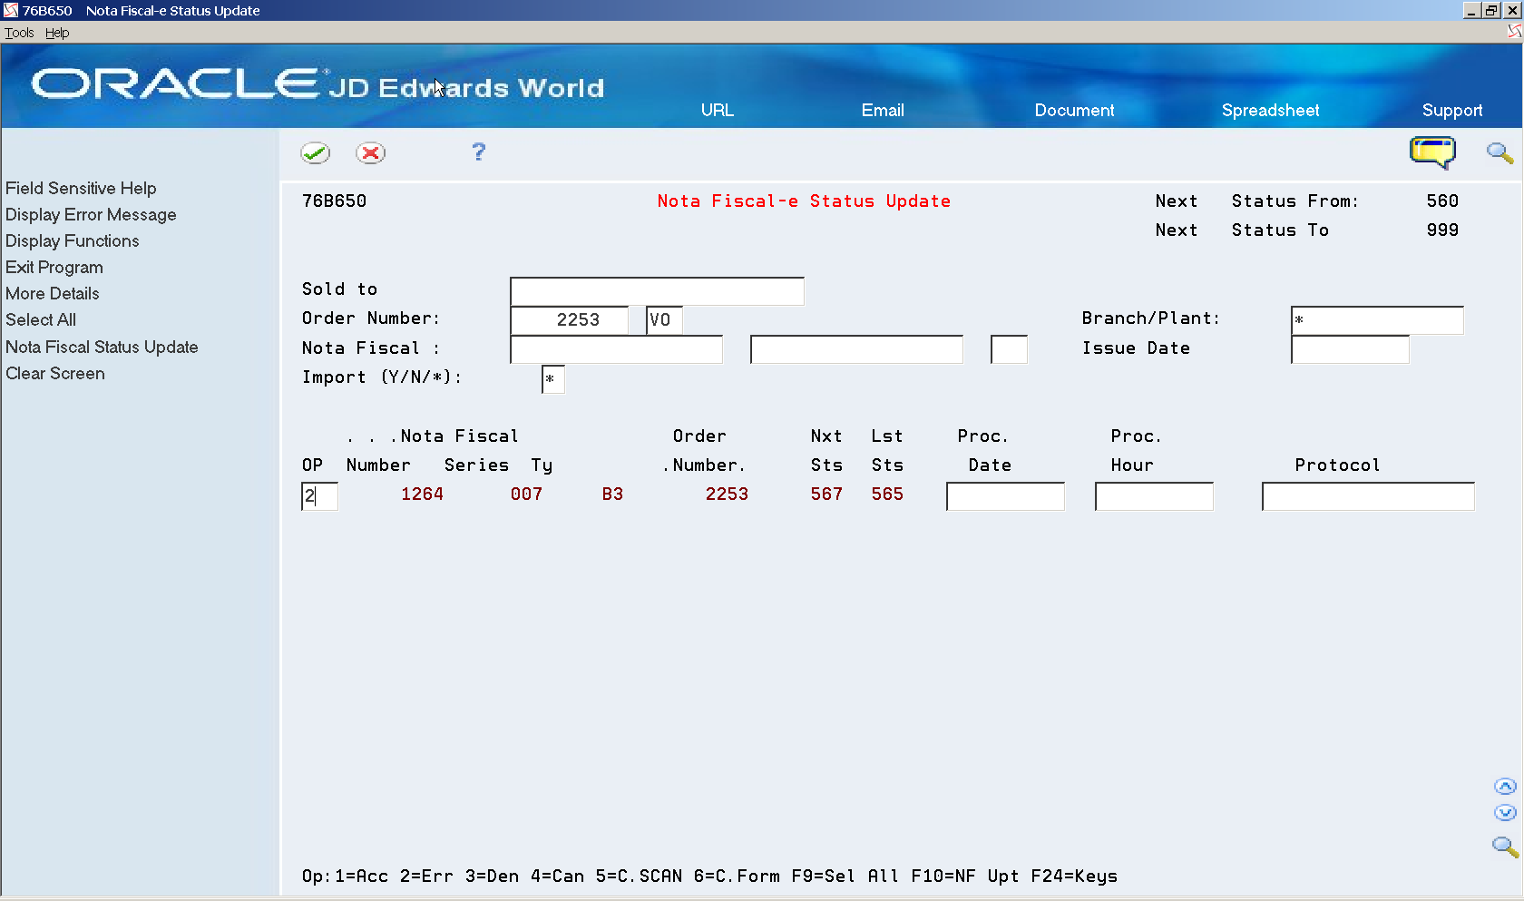
Task: Click the order type field showing VO
Action: (664, 320)
